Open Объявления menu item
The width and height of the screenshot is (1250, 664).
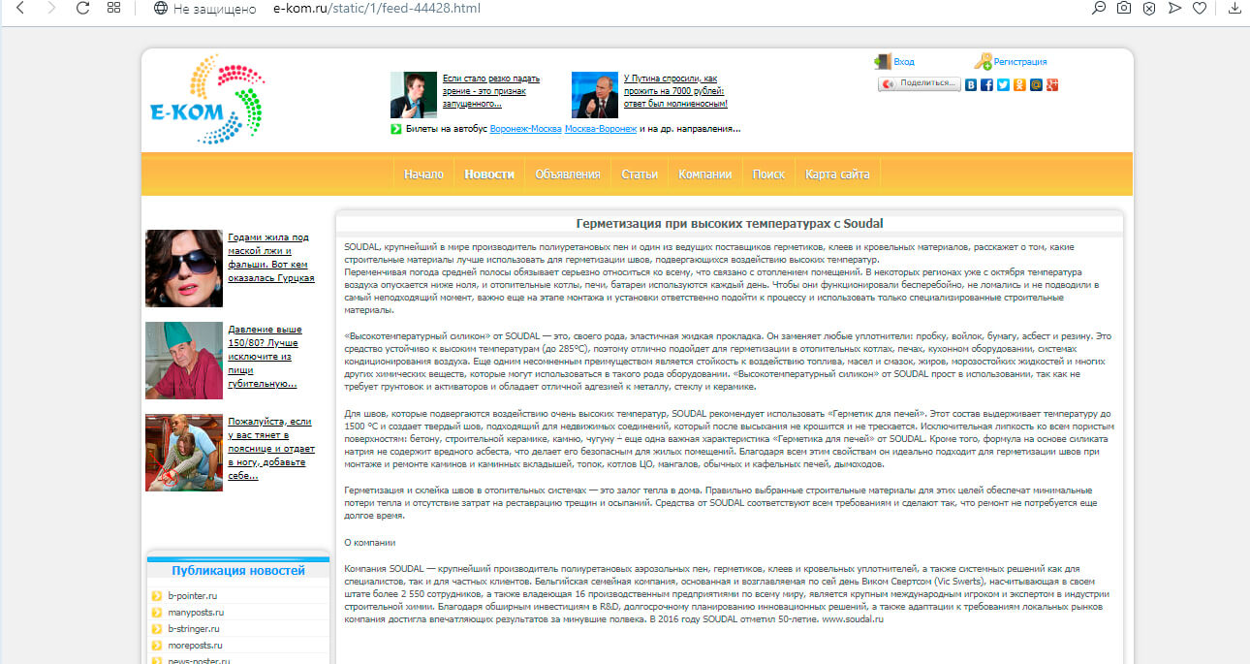tap(568, 174)
